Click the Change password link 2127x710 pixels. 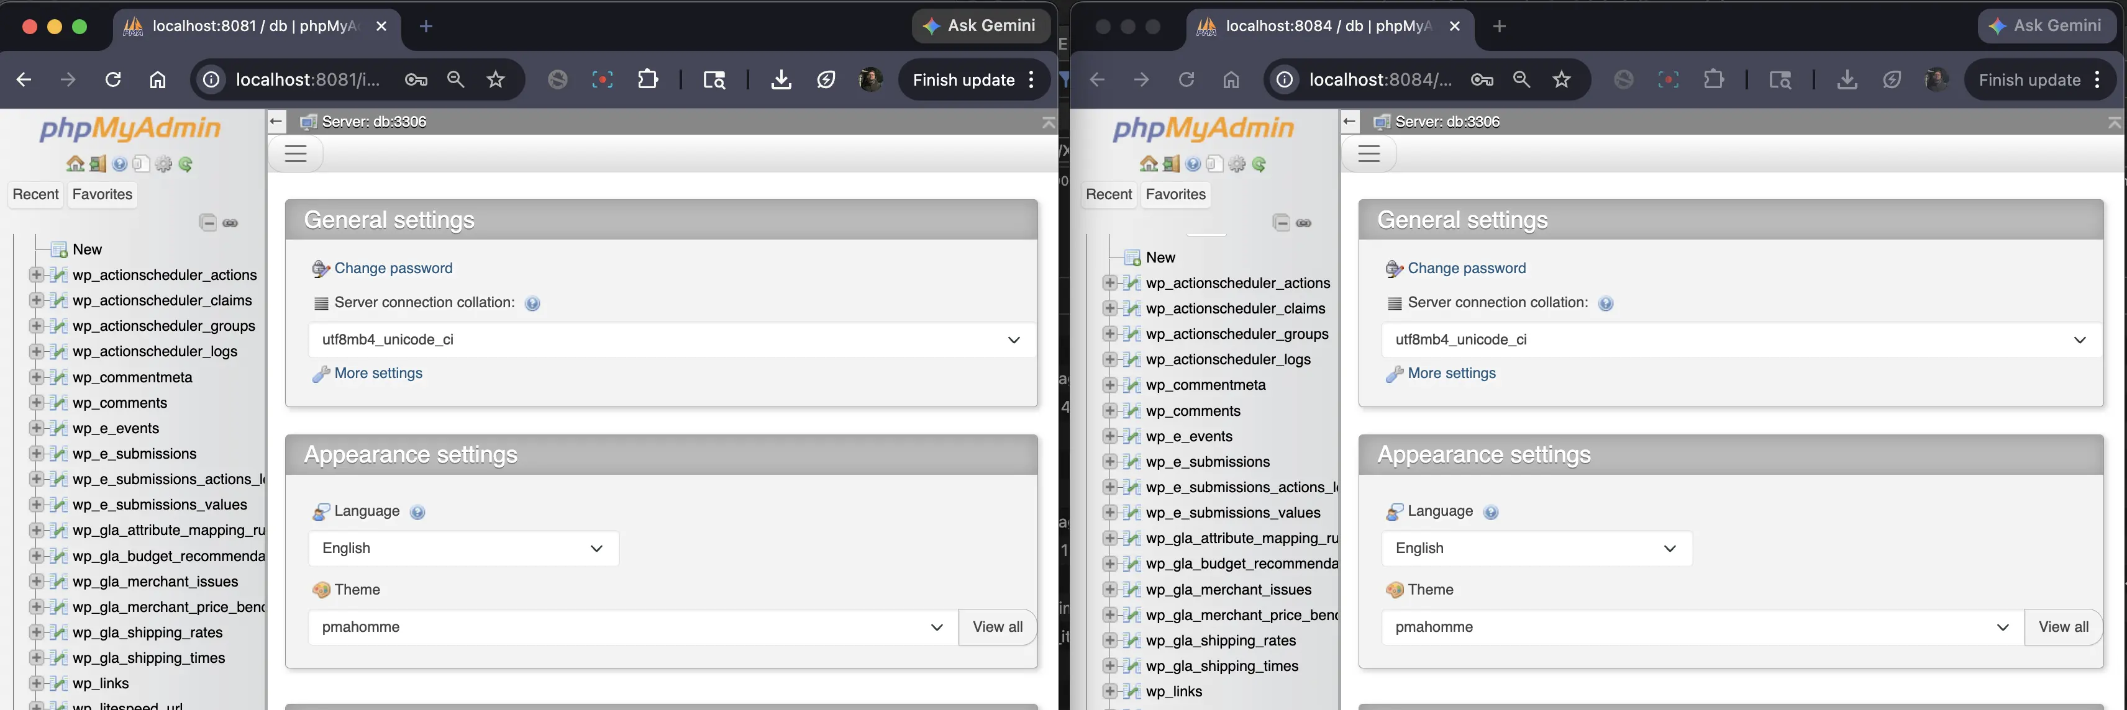tap(392, 267)
